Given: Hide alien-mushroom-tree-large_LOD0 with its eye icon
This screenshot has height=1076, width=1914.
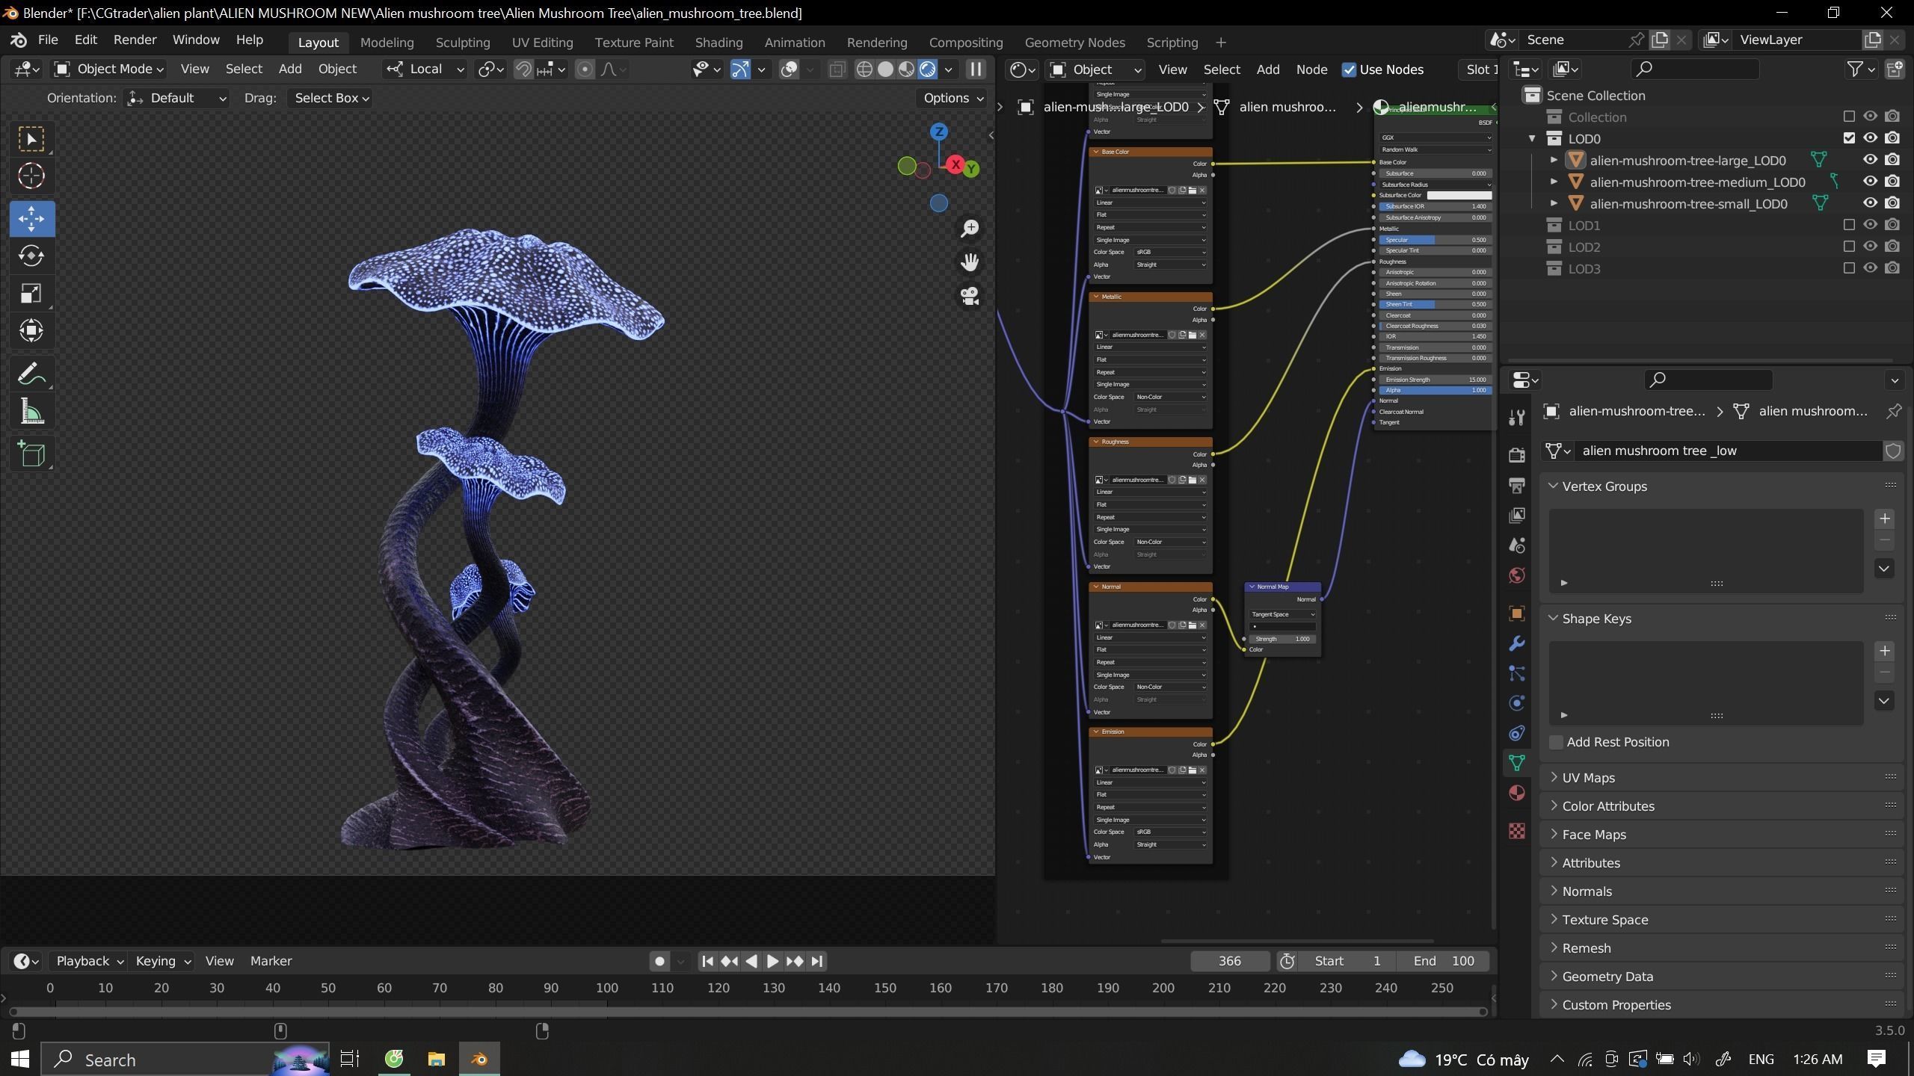Looking at the screenshot, I should click(x=1870, y=160).
